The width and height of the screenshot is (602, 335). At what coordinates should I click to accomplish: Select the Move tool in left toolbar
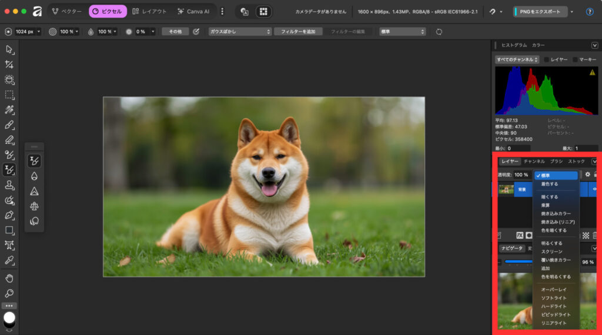click(x=9, y=50)
